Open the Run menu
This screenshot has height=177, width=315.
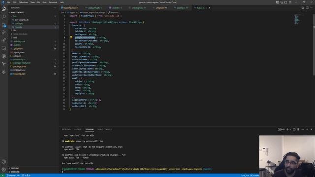(x=45, y=2)
